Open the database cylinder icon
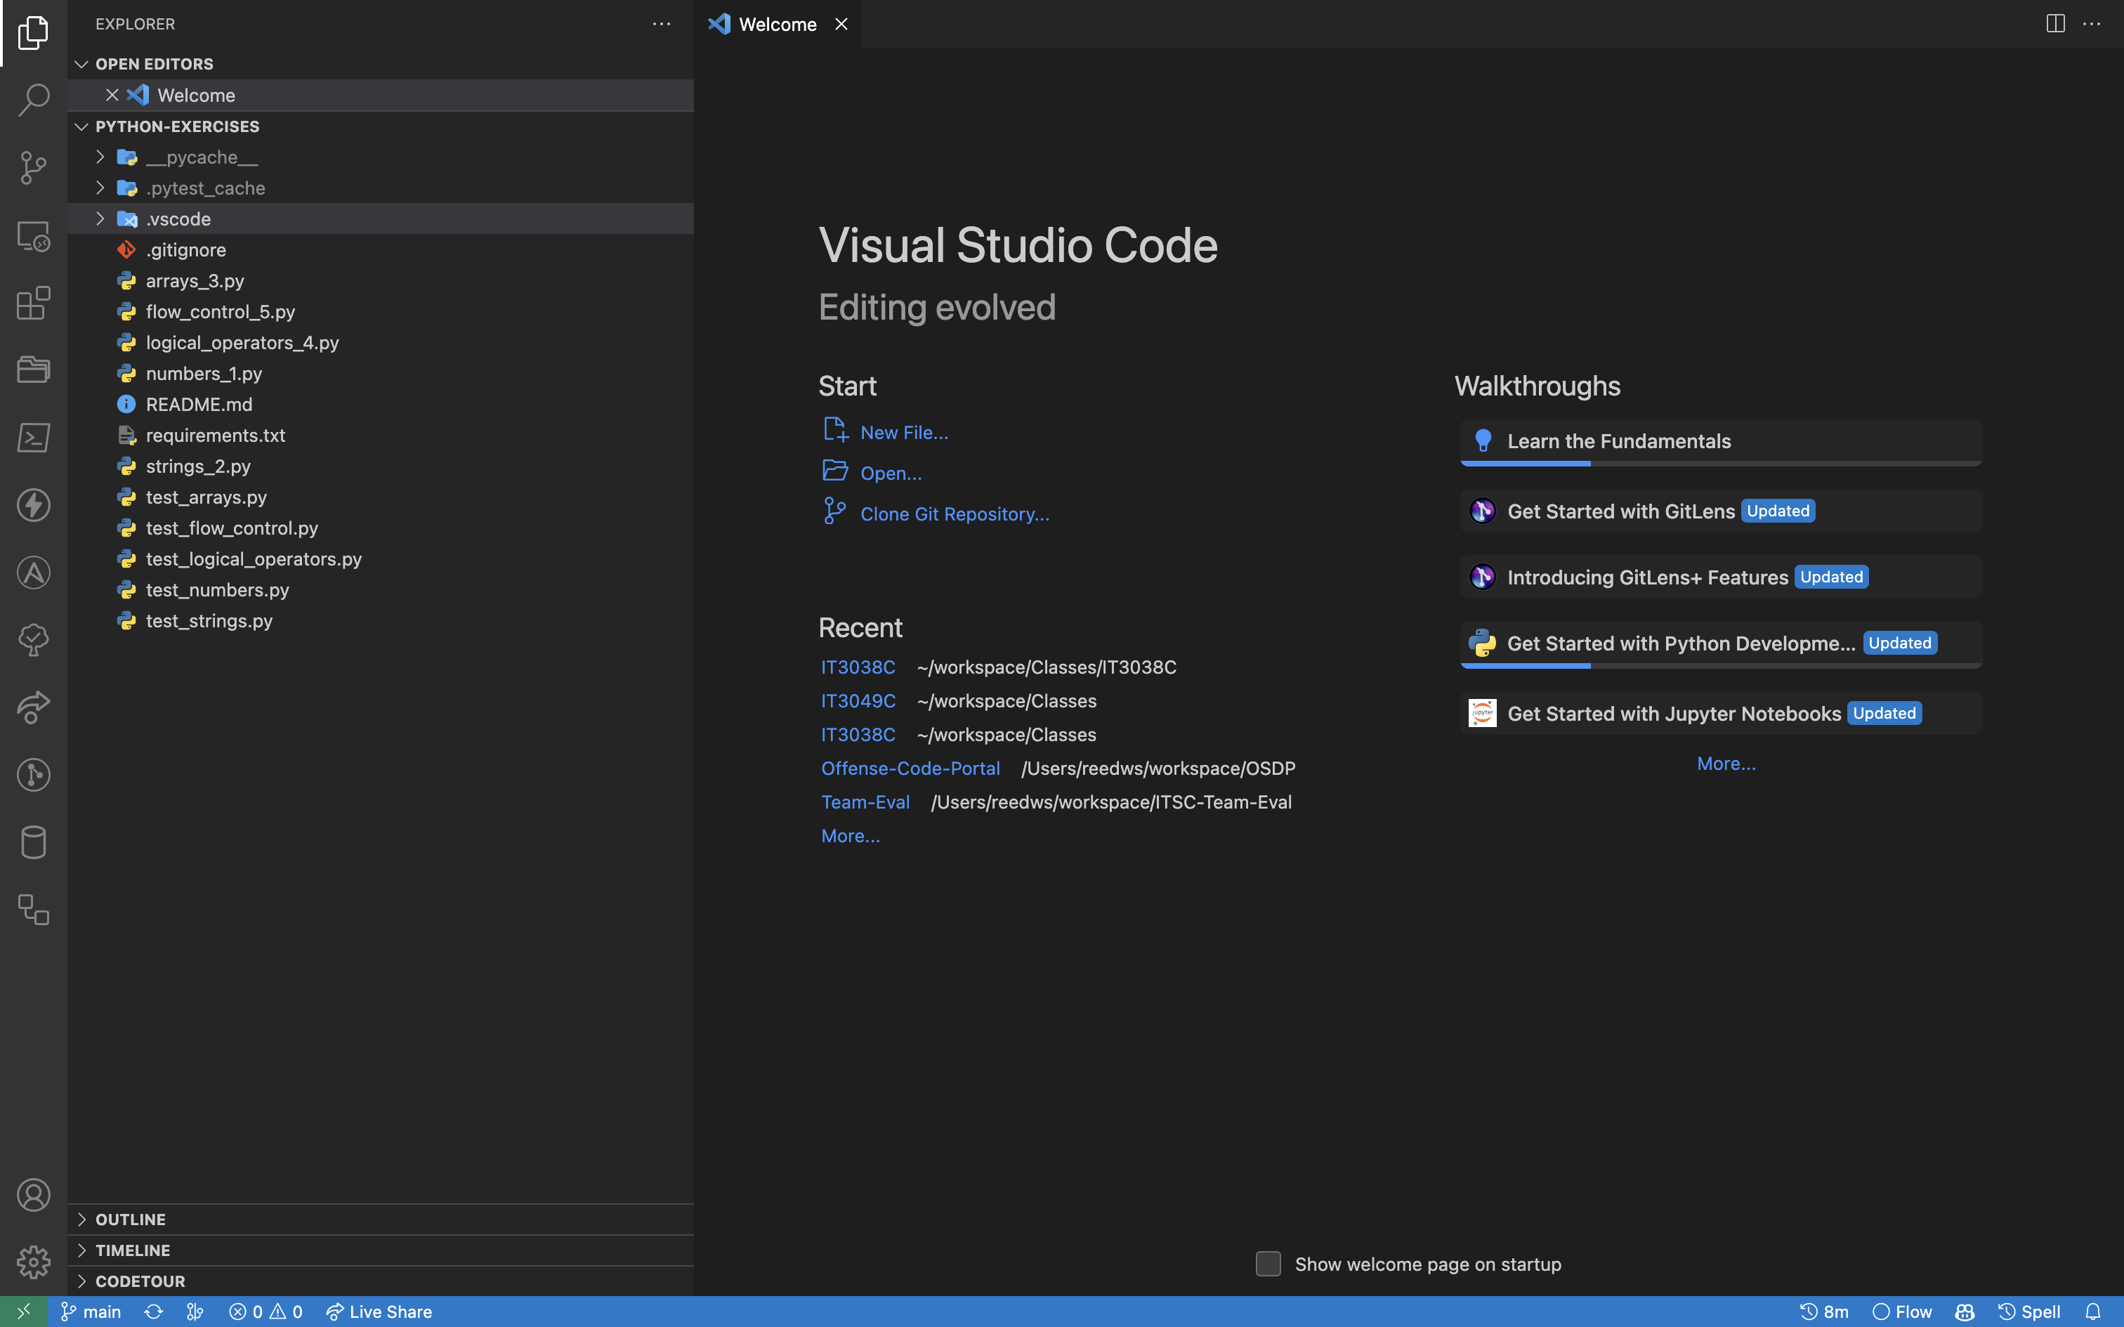 33,842
